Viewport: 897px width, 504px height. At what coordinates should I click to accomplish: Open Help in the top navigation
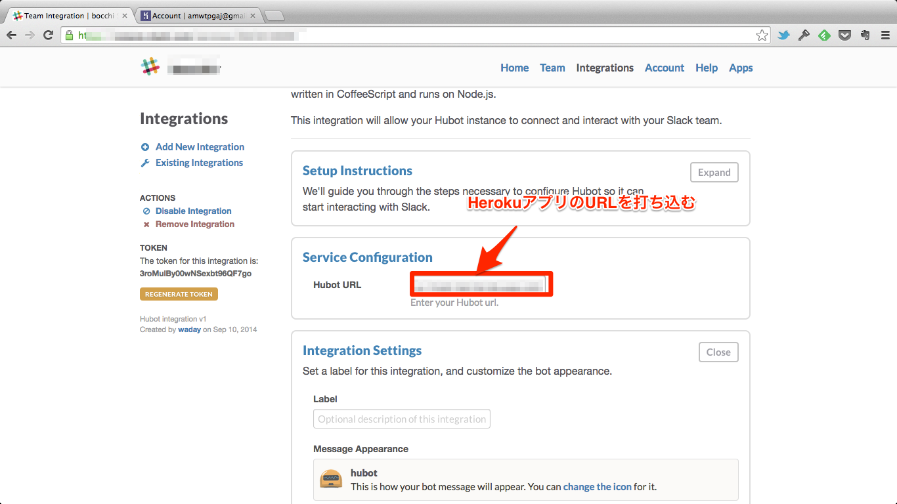click(707, 68)
